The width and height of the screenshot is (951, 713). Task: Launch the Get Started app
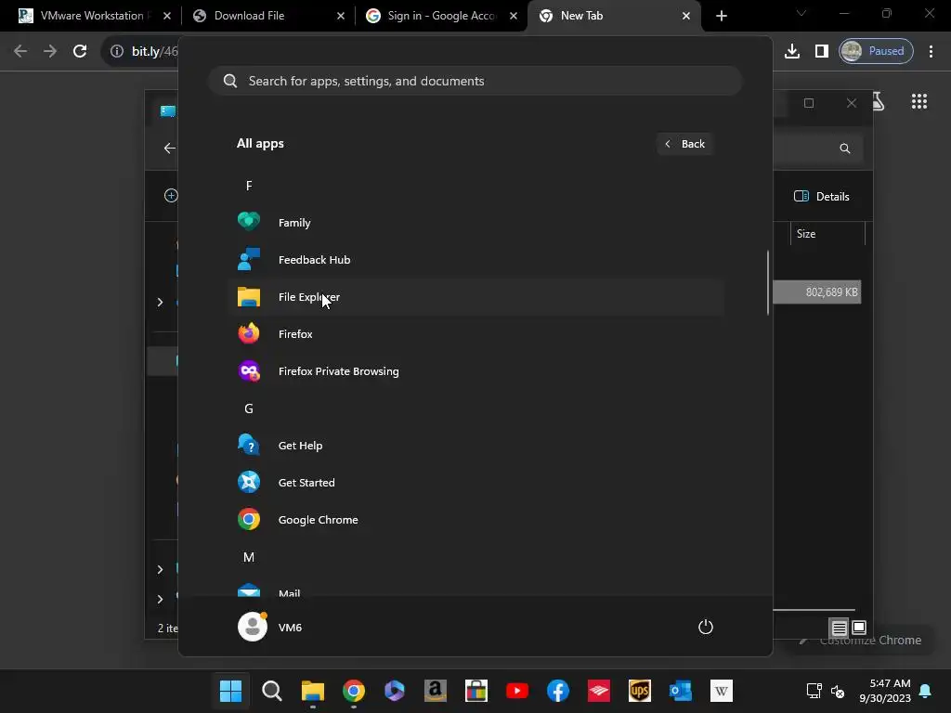(475, 483)
